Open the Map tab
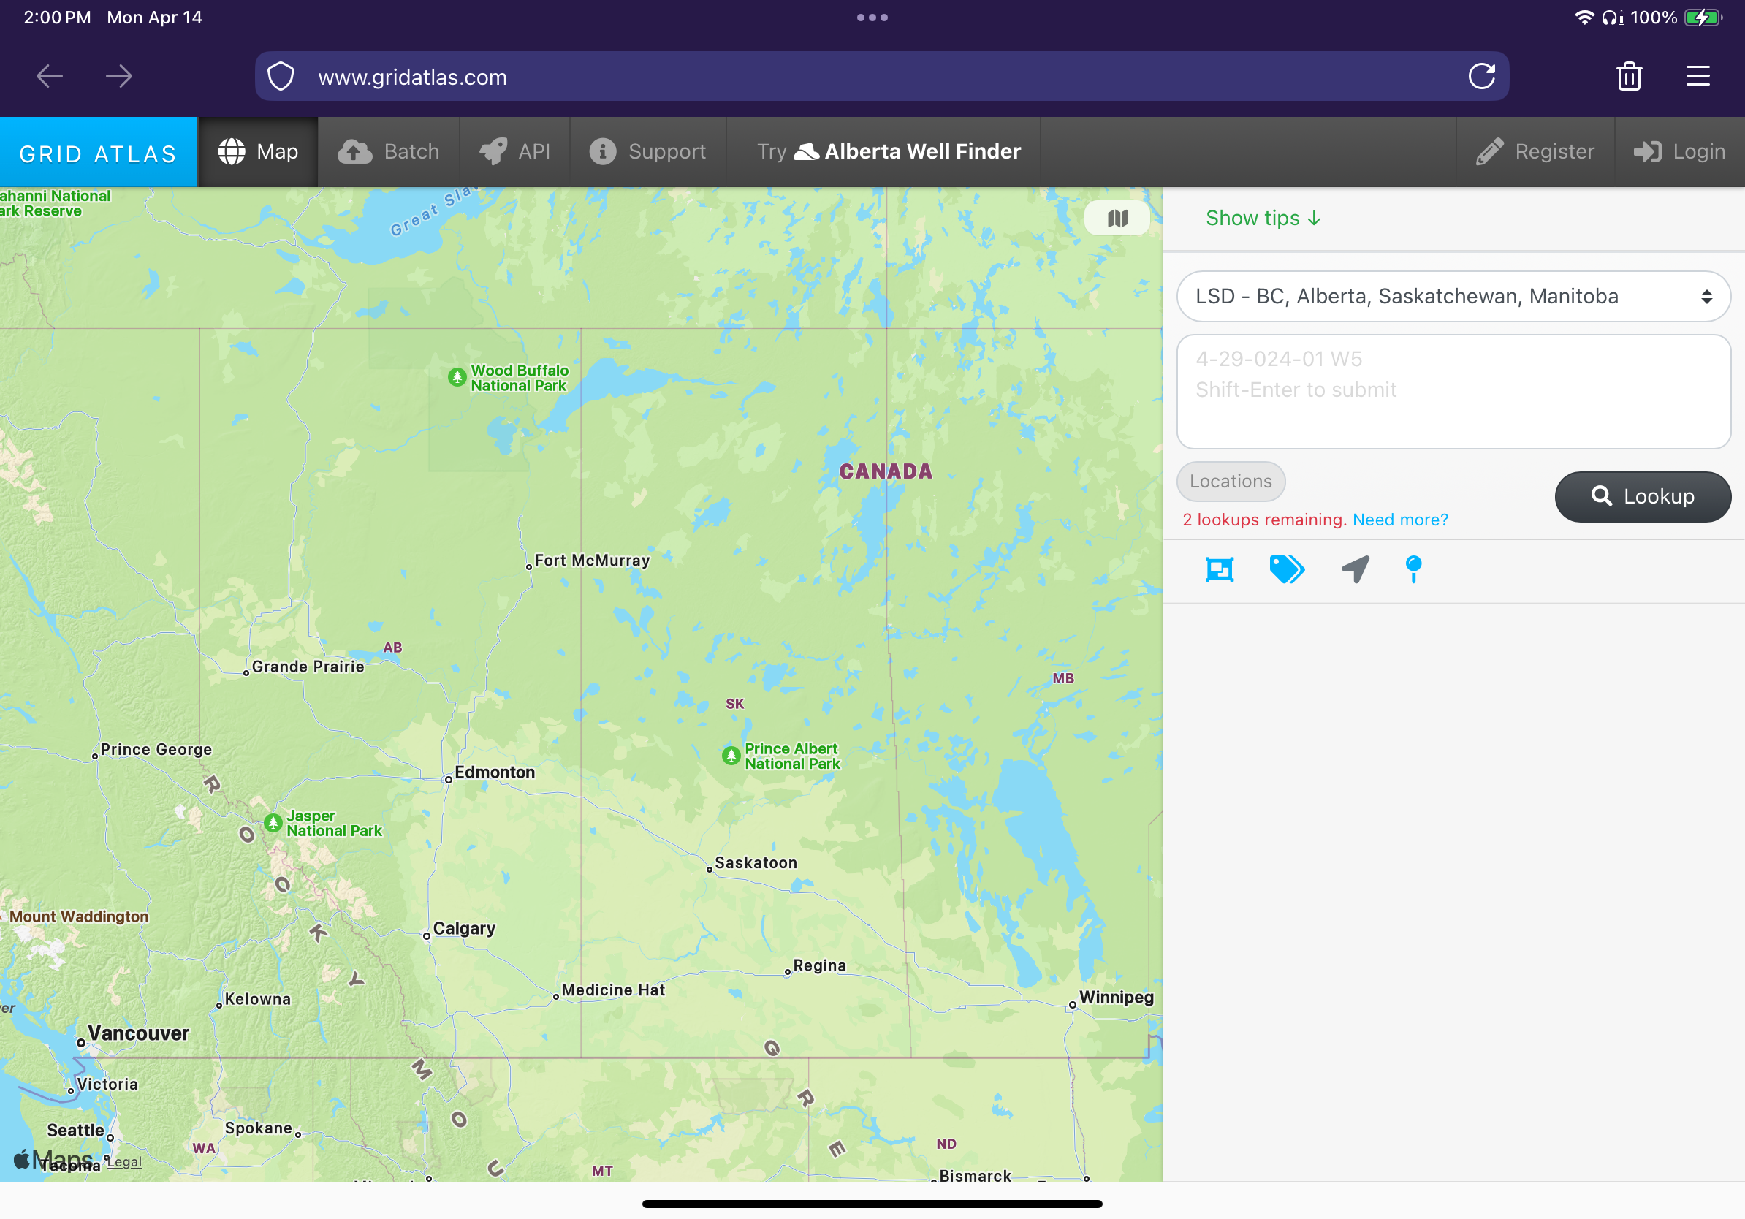The height and width of the screenshot is (1219, 1745). [x=259, y=152]
